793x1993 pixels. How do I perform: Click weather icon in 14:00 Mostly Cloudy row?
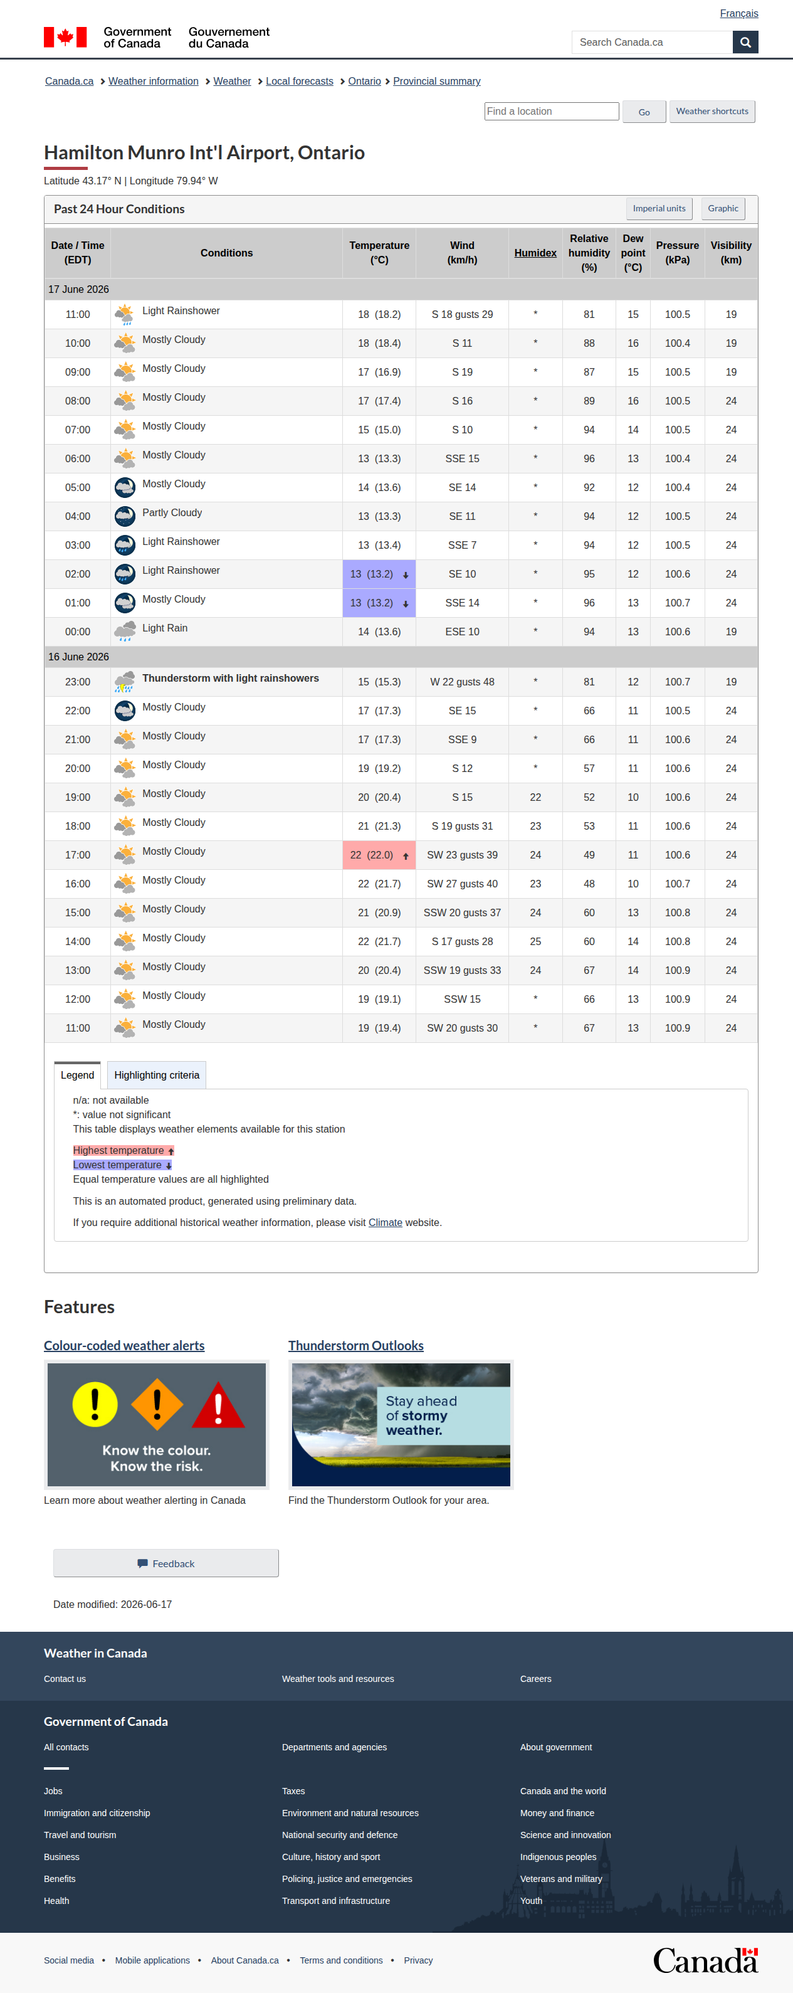[x=125, y=941]
